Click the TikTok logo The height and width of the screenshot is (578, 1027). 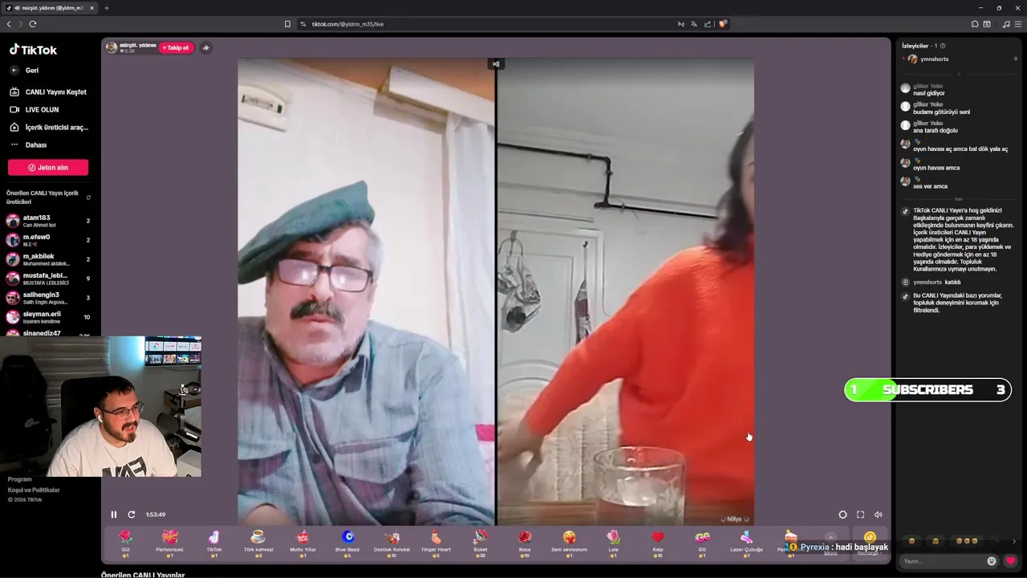click(34, 50)
